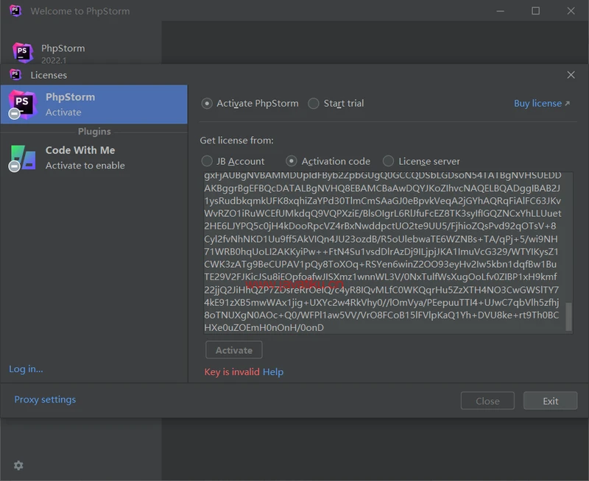Select Code With Me plugin entry

pyautogui.click(x=94, y=157)
